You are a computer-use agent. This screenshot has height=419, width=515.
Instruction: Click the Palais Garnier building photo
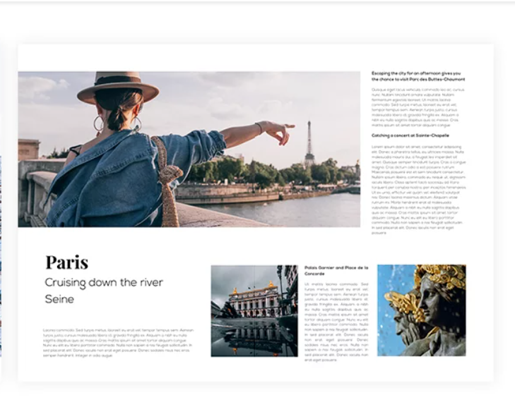(x=254, y=310)
